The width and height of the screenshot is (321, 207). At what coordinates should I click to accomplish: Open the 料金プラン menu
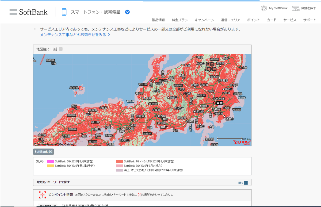[180, 20]
